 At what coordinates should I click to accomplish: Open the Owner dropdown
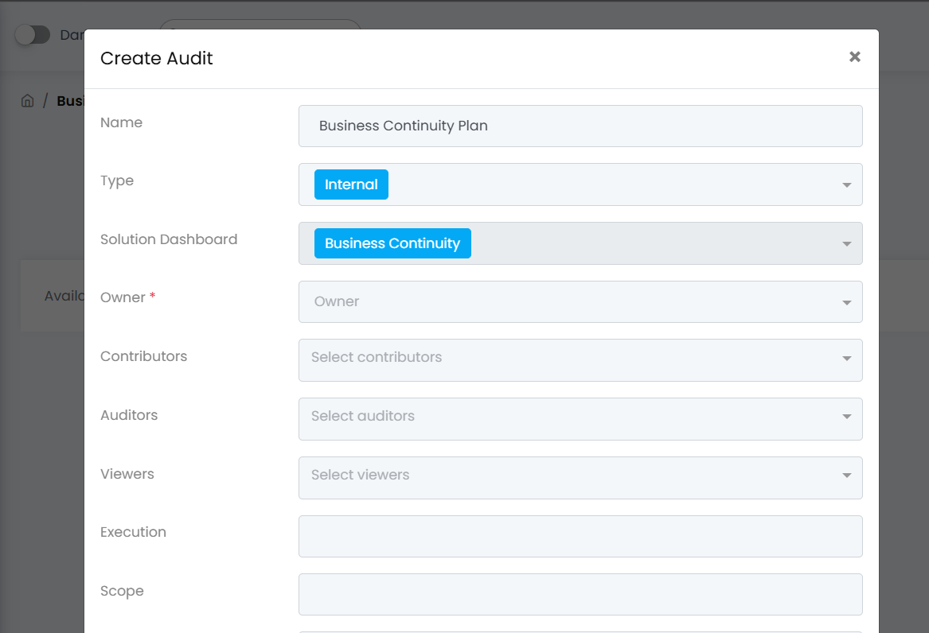point(580,301)
